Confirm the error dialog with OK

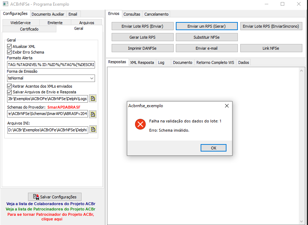point(213,148)
